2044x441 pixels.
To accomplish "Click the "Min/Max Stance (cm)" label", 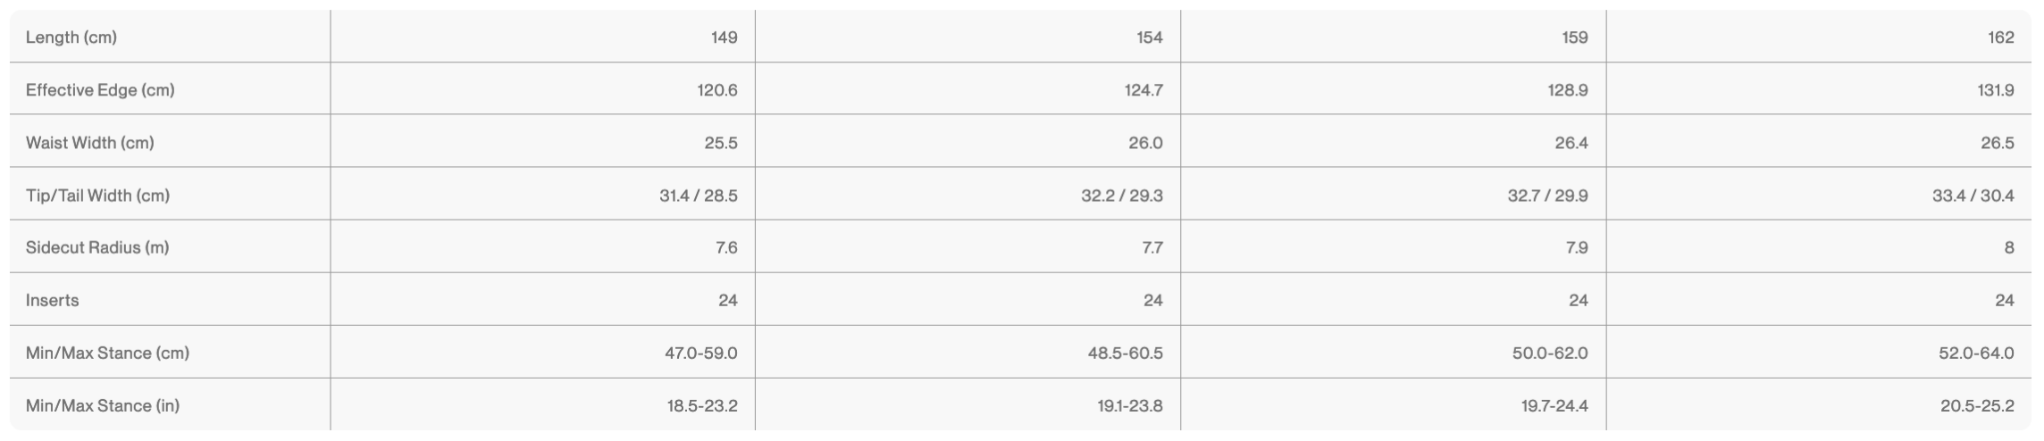I will pos(107,353).
